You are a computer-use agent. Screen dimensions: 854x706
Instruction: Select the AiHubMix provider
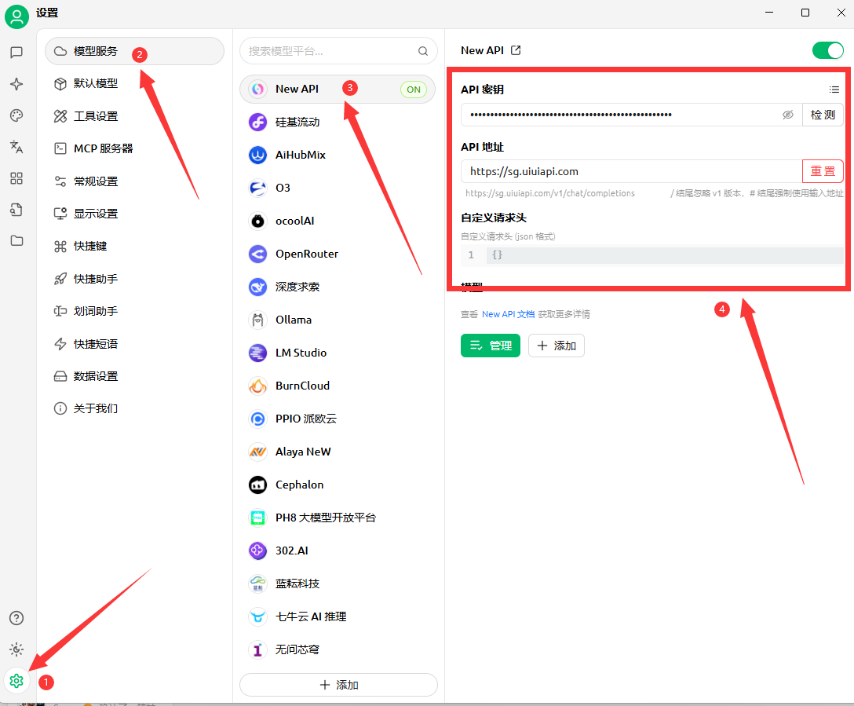tap(338, 155)
